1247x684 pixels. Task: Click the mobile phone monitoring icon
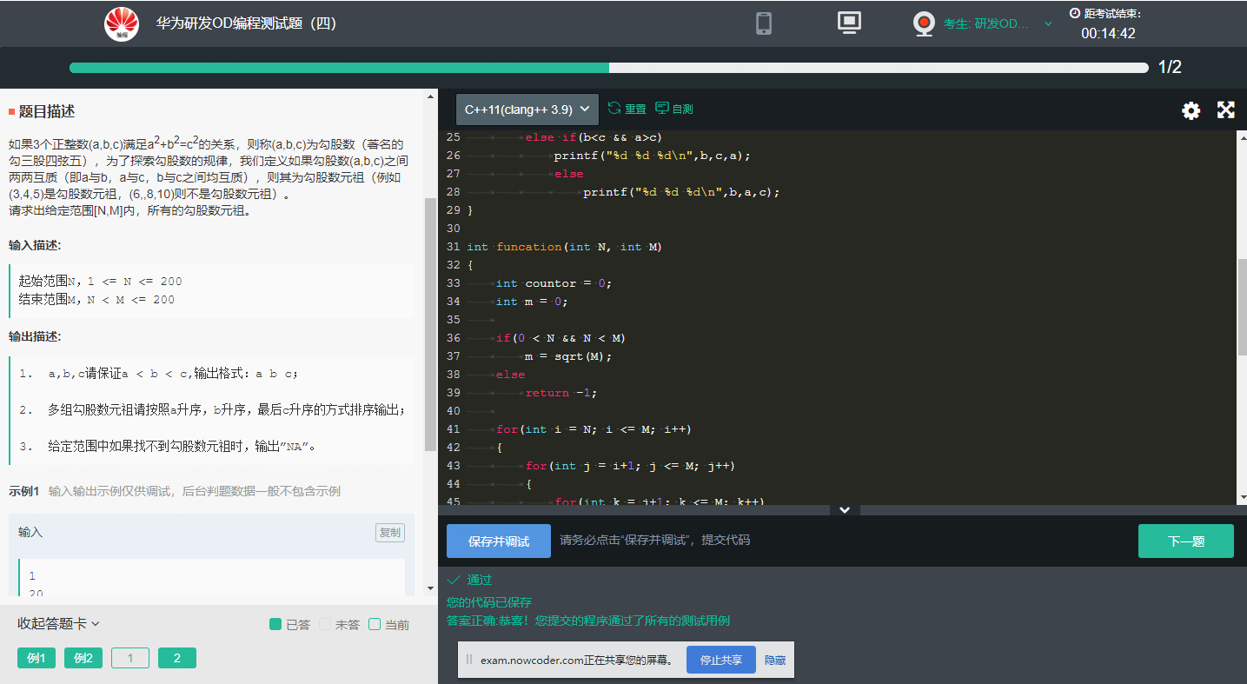pyautogui.click(x=764, y=23)
